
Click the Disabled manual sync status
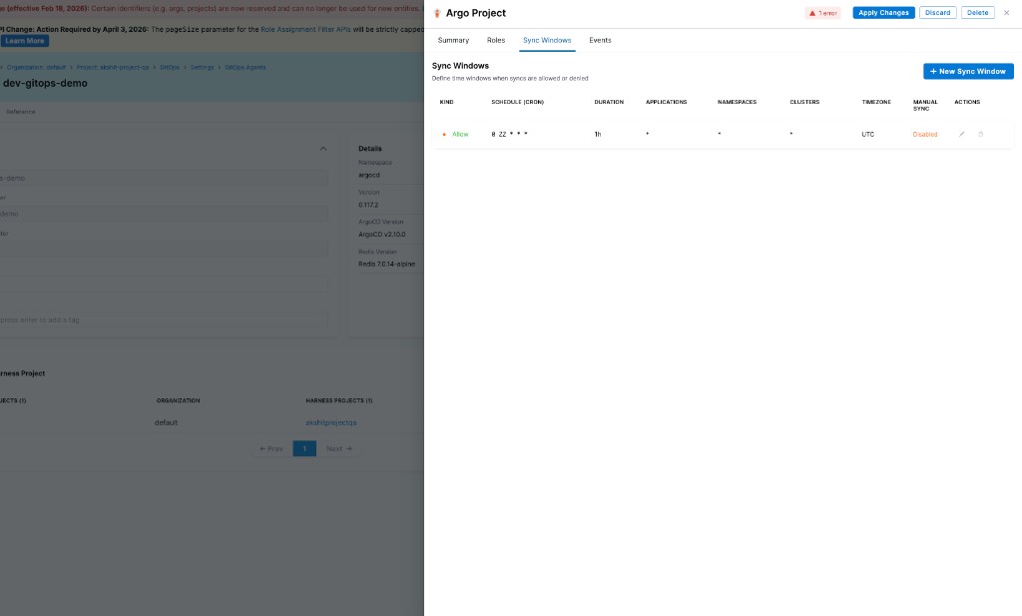[925, 134]
